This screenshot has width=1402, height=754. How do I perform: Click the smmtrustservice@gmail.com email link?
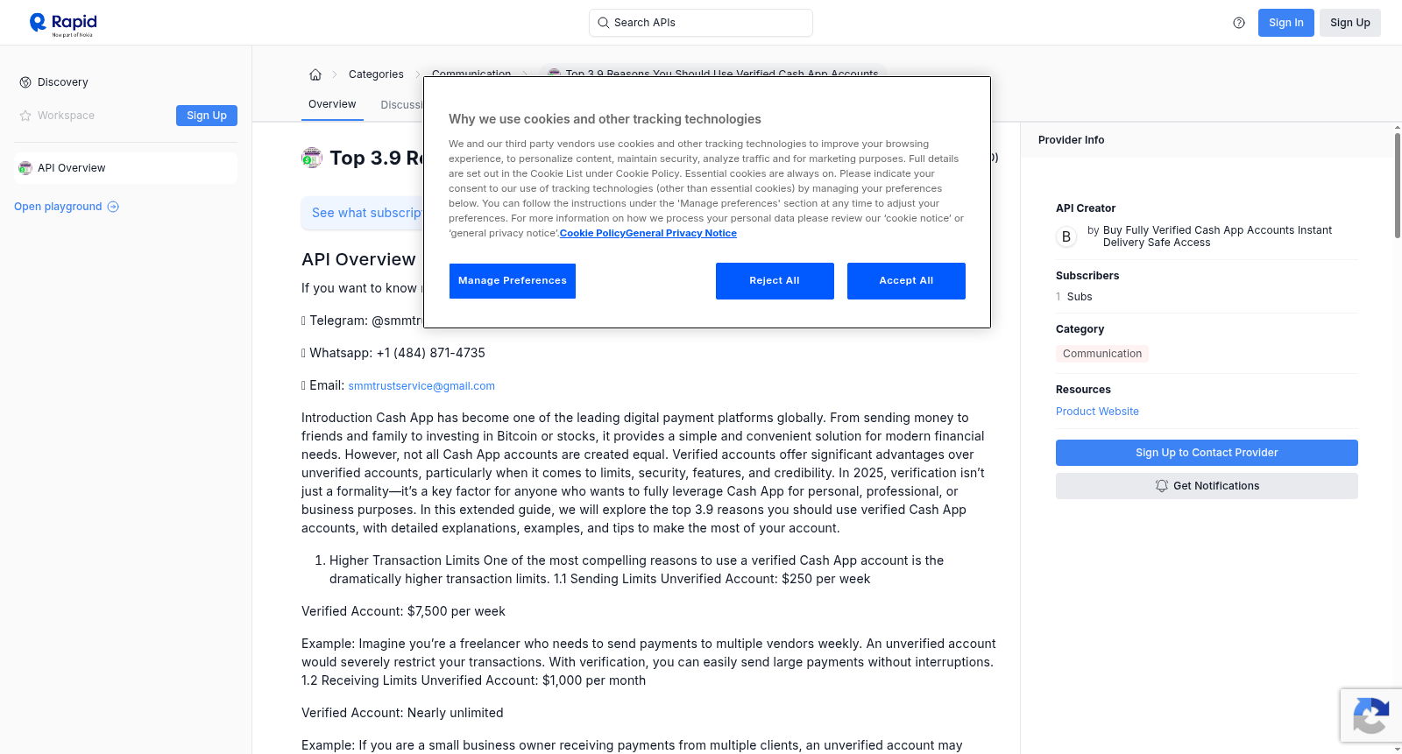pyautogui.click(x=421, y=386)
